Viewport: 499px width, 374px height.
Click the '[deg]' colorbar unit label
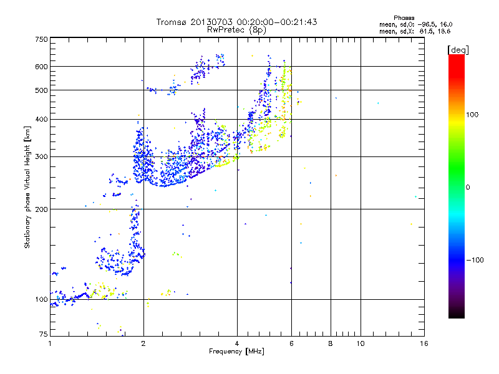coord(458,50)
